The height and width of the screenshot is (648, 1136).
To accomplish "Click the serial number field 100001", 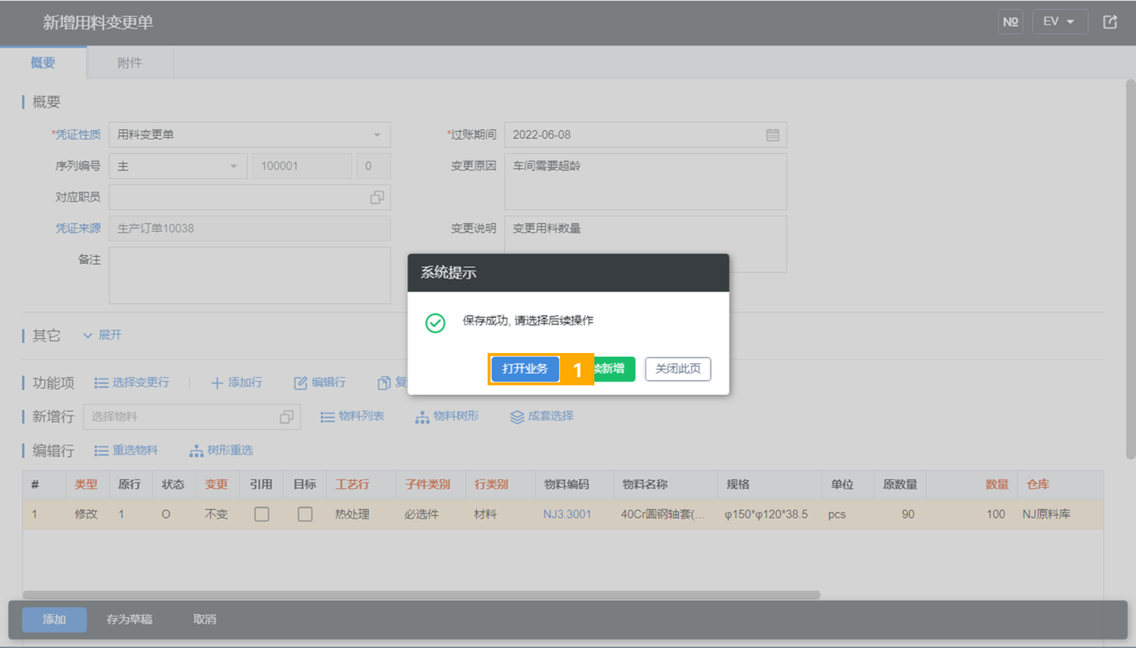I will point(302,166).
